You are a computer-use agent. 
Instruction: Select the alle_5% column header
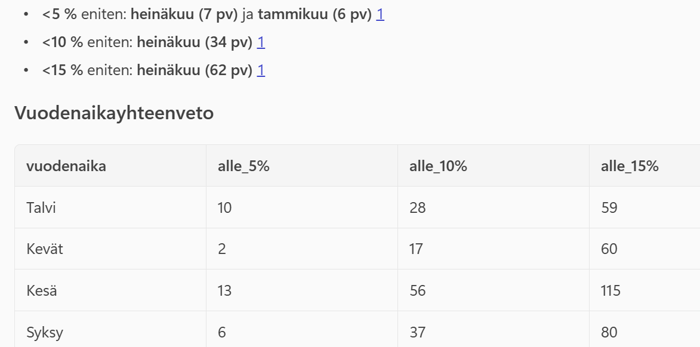pyautogui.click(x=243, y=166)
